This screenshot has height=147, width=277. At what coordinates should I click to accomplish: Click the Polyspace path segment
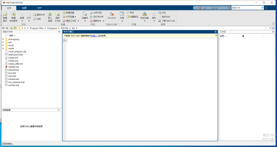(x=52, y=28)
